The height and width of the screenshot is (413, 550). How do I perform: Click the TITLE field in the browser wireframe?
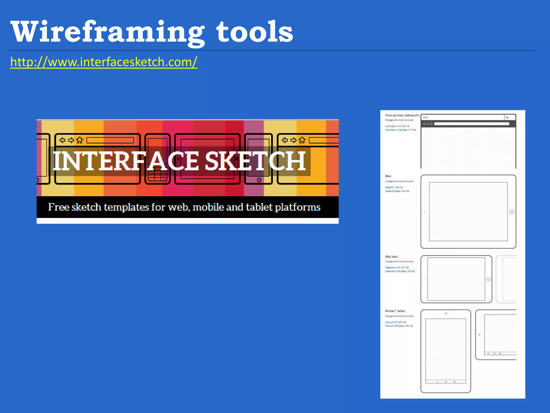click(462, 117)
